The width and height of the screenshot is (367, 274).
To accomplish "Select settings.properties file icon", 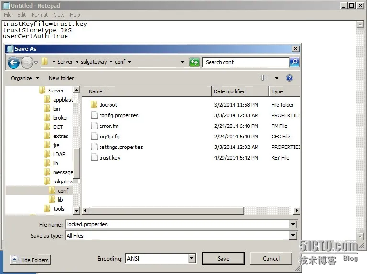I will click(x=94, y=147).
